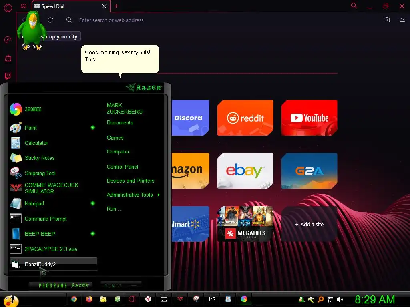Launch COMMIE WAGECUCK SIMULATOR
This screenshot has height=307, width=410.
[x=53, y=188]
